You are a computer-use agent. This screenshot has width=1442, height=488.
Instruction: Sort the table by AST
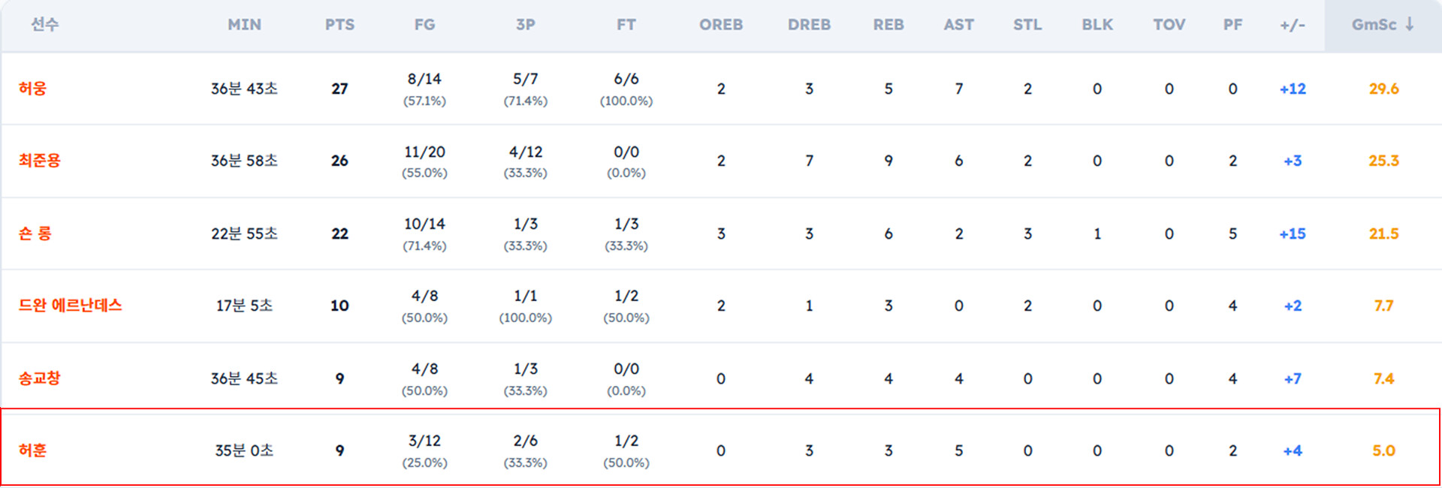[958, 25]
